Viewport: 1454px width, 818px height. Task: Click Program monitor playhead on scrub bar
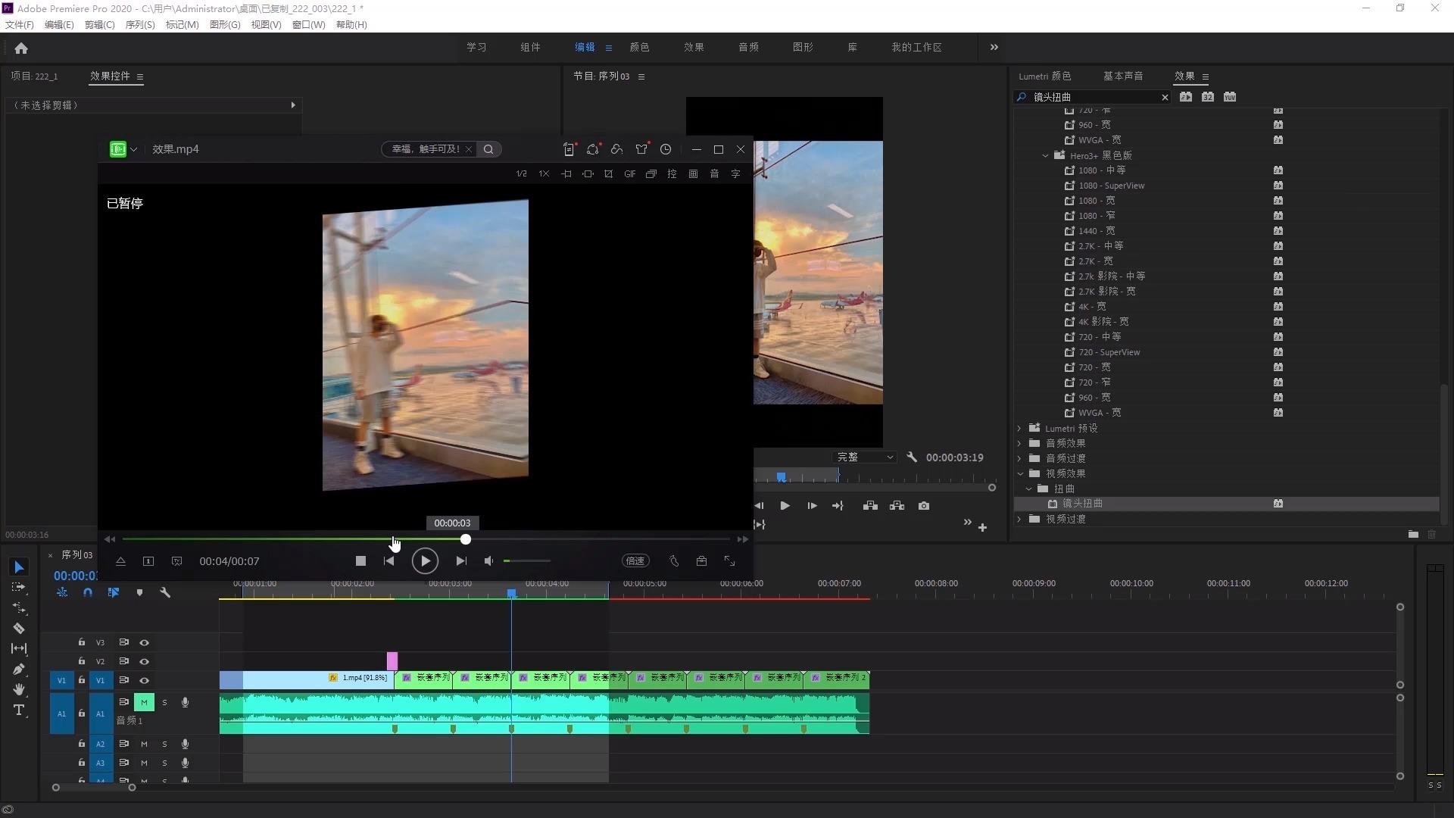click(x=781, y=476)
